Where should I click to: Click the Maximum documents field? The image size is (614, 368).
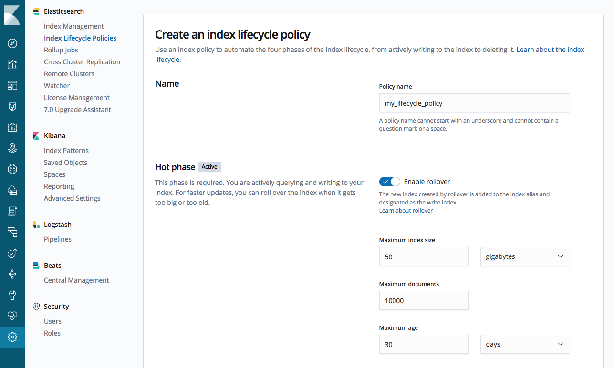pos(424,300)
